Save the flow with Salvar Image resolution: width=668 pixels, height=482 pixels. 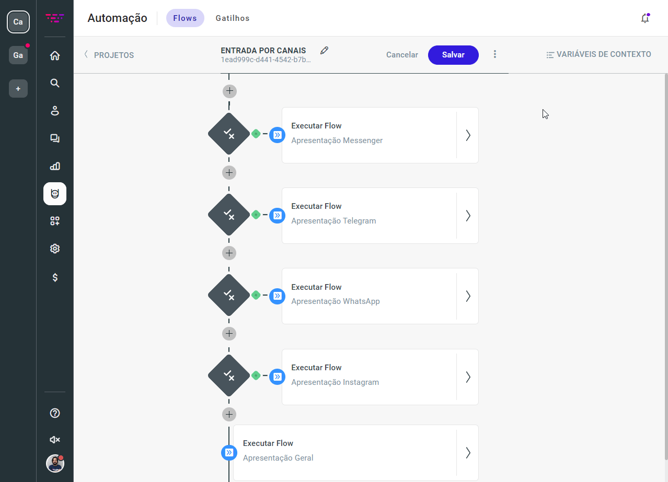453,55
